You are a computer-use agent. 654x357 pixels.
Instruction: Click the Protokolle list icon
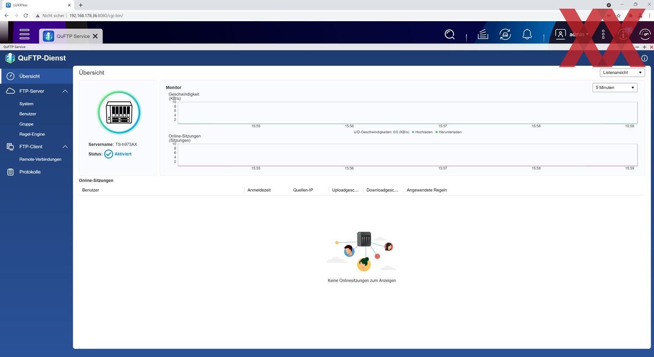11,172
